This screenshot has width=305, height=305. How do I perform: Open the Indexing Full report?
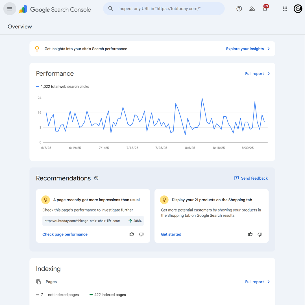pyautogui.click(x=257, y=282)
